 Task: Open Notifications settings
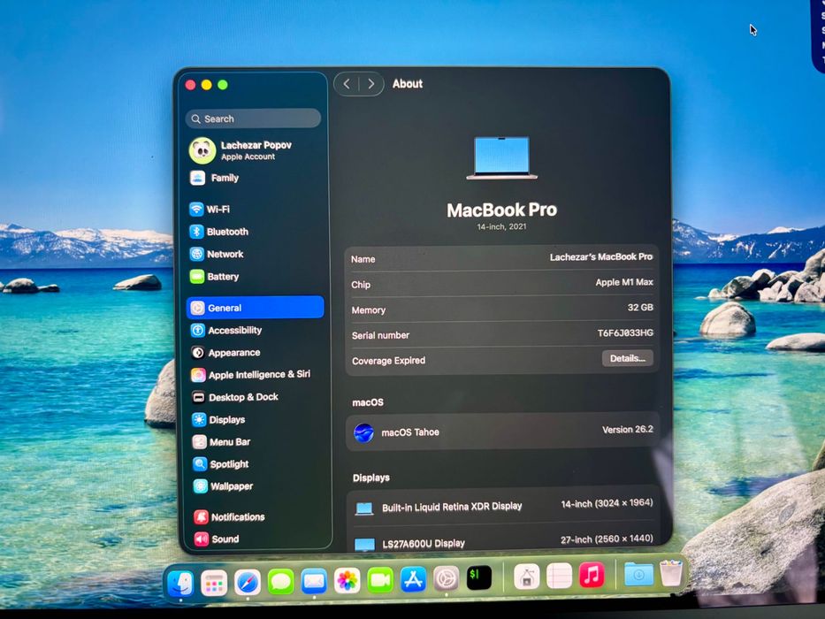[229, 517]
